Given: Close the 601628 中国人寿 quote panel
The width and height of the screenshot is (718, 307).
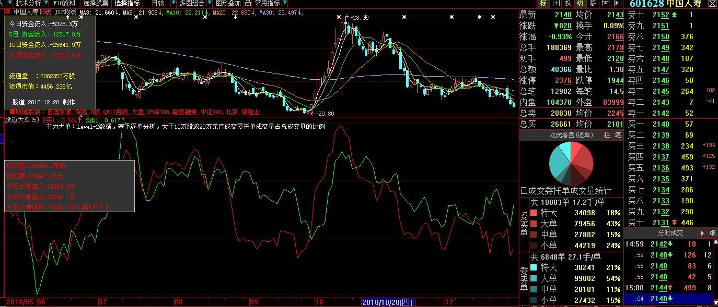Looking at the screenshot, I should pyautogui.click(x=712, y=4).
